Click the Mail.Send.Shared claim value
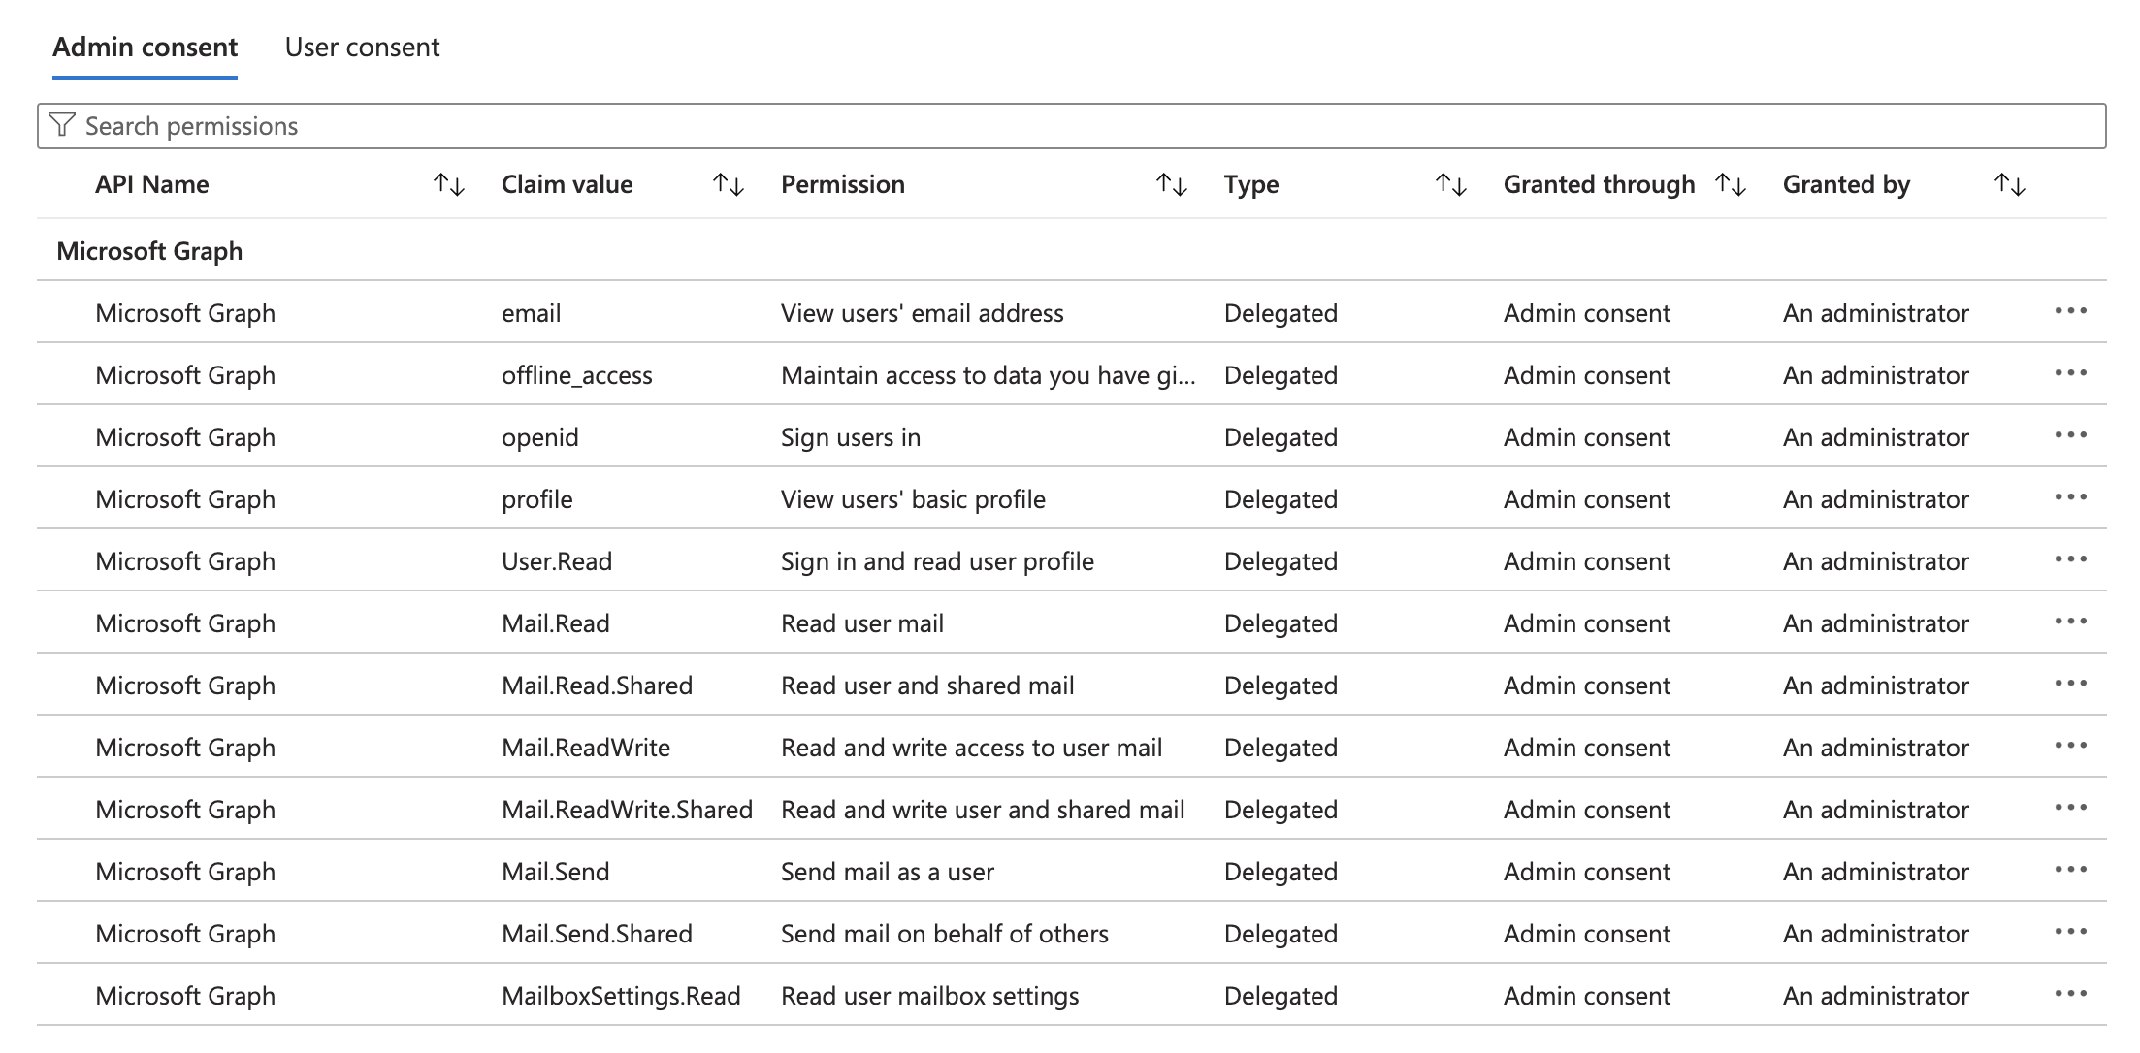The image size is (2140, 1053). [598, 934]
